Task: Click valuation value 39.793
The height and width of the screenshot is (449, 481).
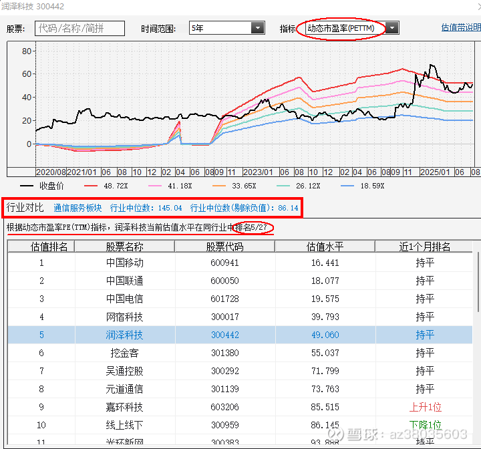Action: pyautogui.click(x=325, y=317)
